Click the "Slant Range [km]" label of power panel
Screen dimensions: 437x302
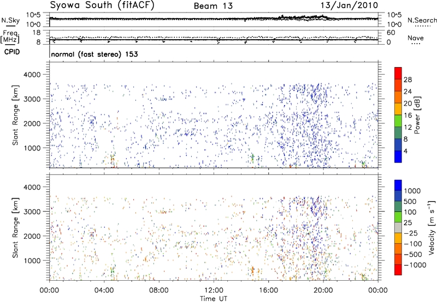pyautogui.click(x=15, y=115)
